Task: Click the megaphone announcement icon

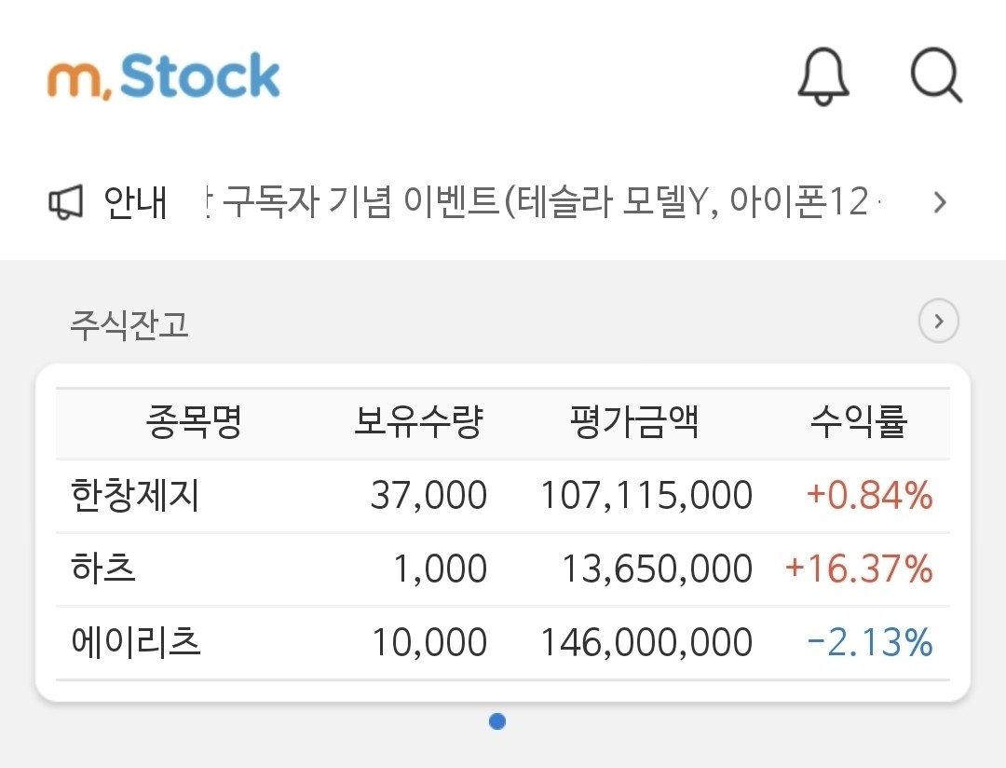Action: (69, 201)
